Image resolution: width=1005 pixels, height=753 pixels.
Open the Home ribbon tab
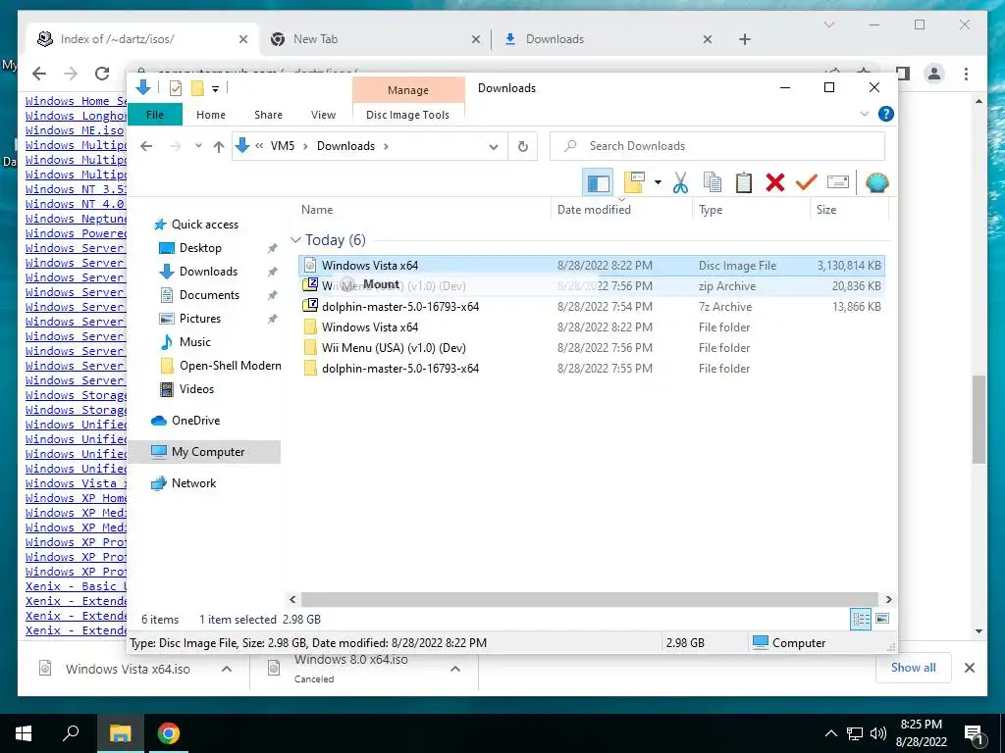[211, 115]
